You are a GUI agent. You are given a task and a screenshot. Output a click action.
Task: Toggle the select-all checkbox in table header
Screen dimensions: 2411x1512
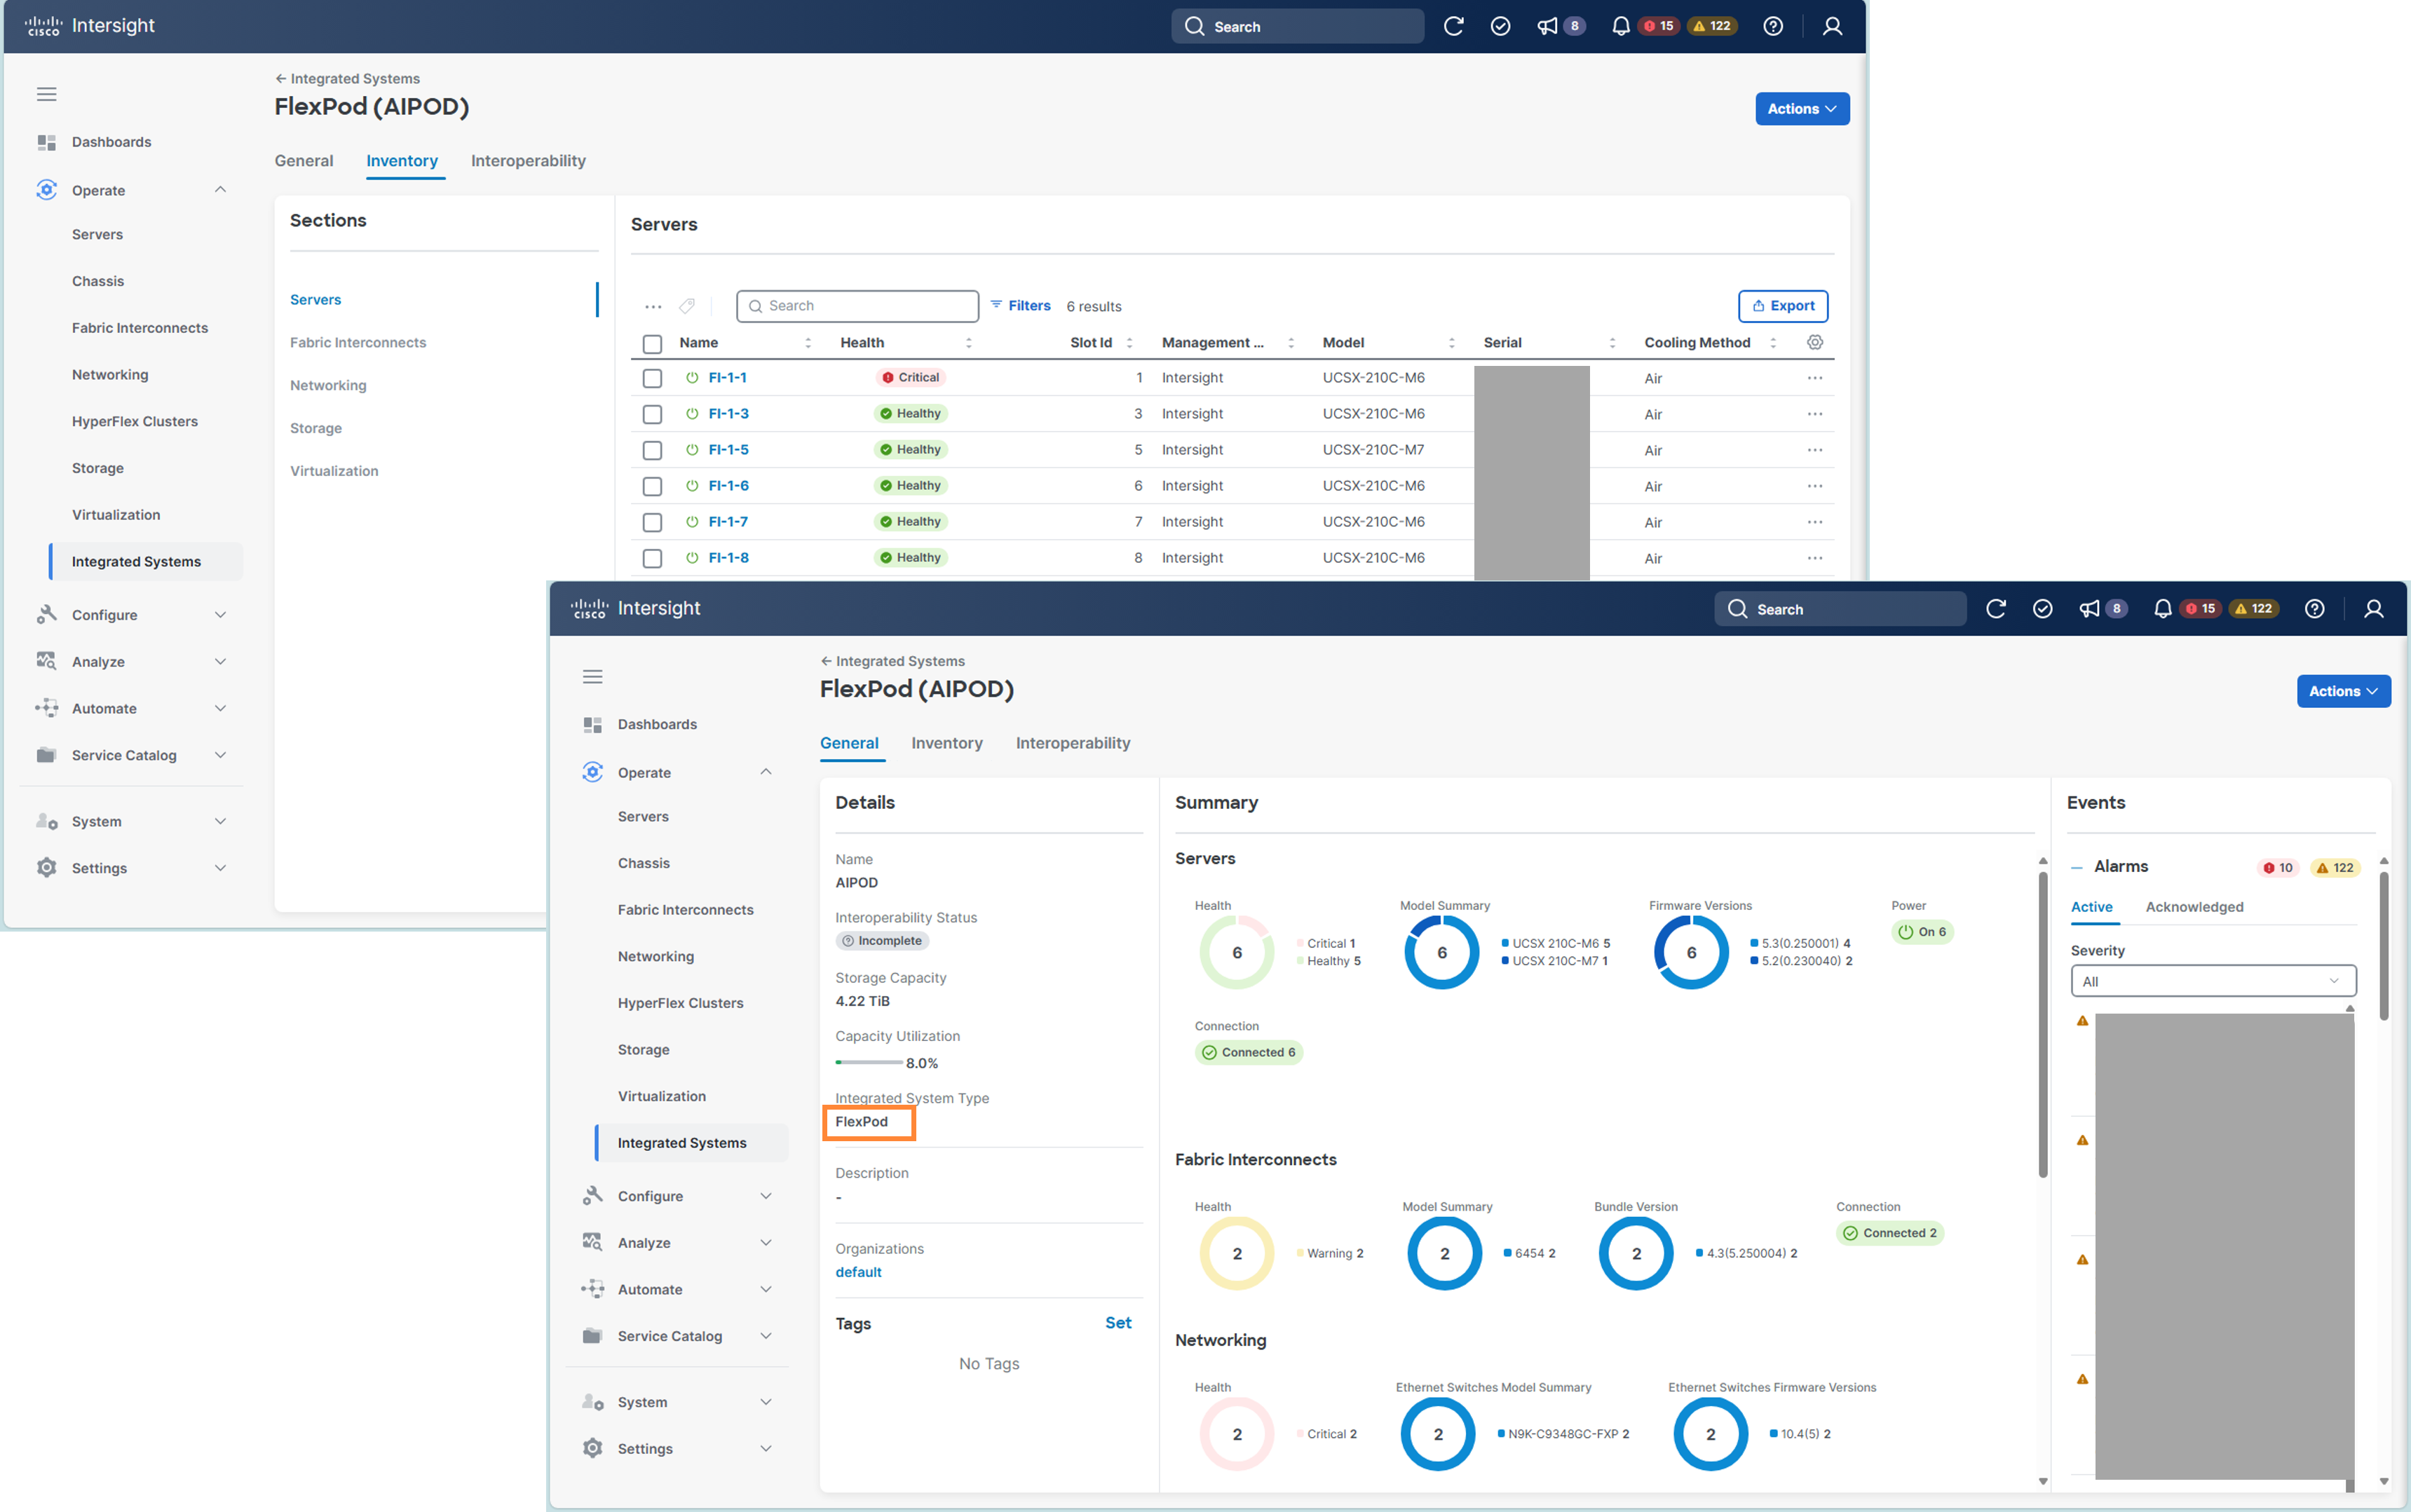[652, 344]
